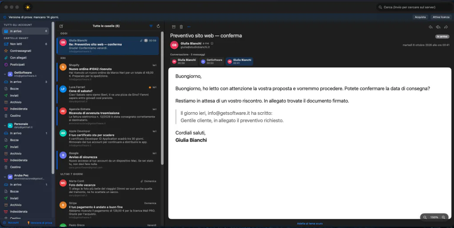The image size is (454, 228).
Task: Show the Giulia Bianchi 00:41 conversation message
Action: 239,61
